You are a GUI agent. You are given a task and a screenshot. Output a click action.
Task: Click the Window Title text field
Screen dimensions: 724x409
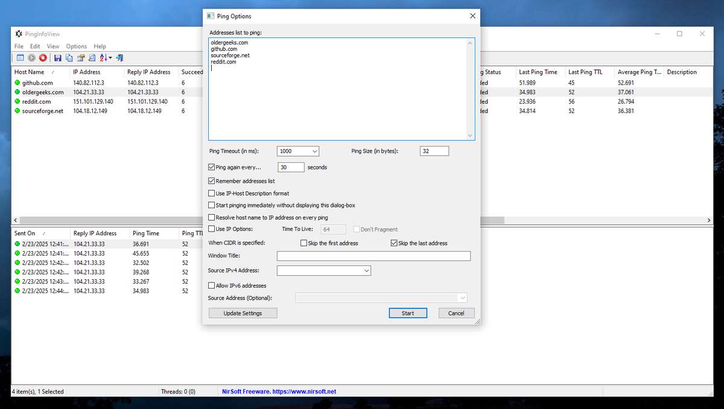click(x=373, y=256)
